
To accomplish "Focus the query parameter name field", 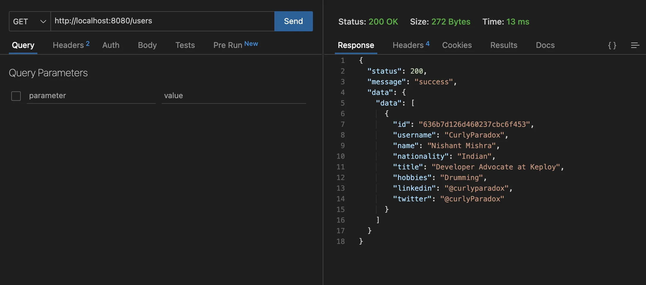I will [91, 96].
